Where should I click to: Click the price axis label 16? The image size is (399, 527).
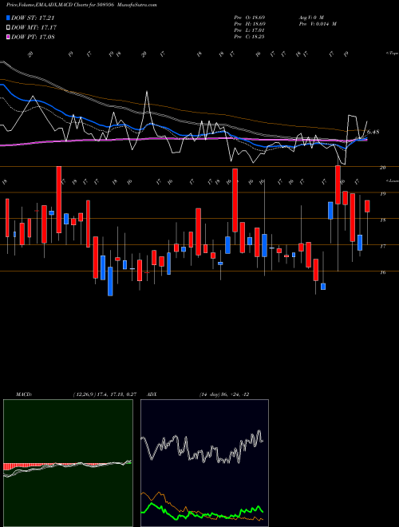coord(382,272)
